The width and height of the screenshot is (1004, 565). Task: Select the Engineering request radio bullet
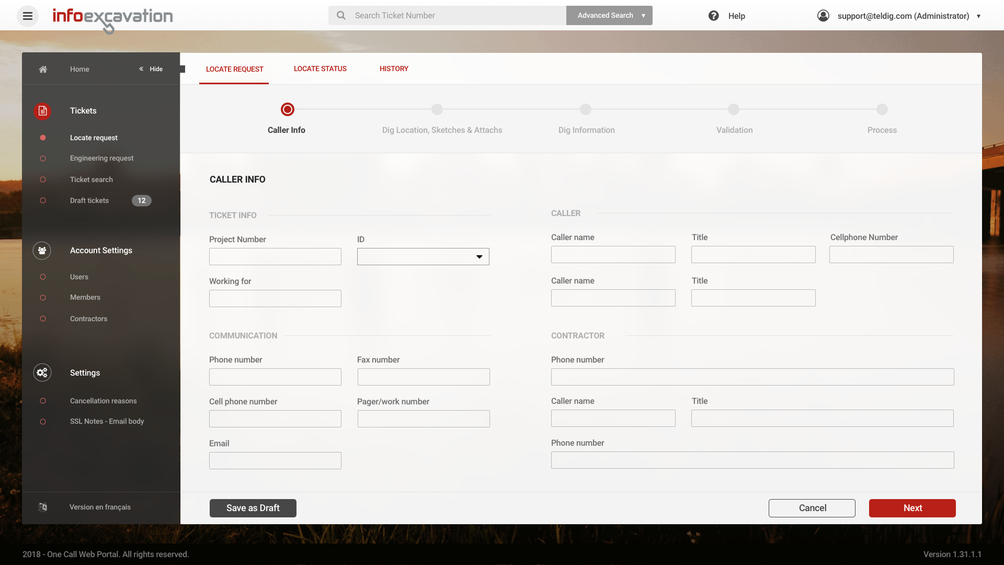[43, 159]
